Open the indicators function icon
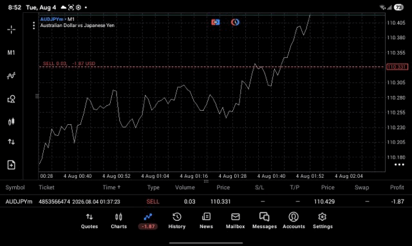 click(12, 76)
